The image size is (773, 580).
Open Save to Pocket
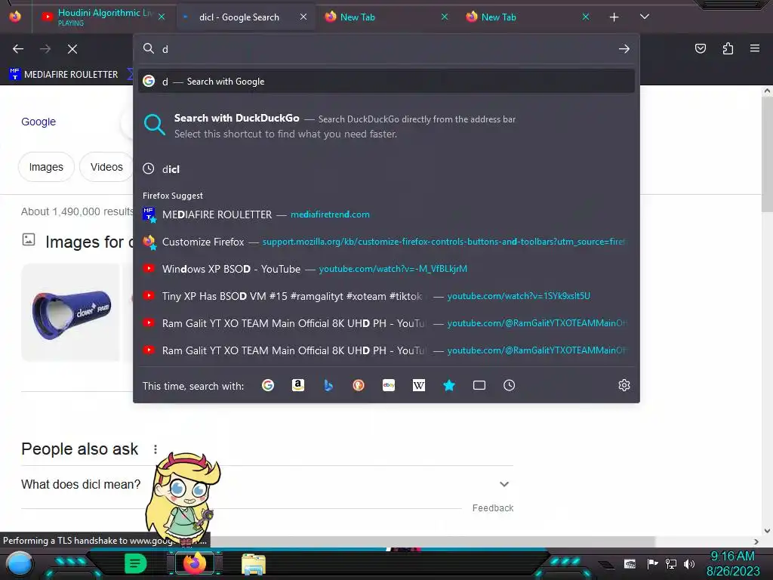pyautogui.click(x=701, y=48)
